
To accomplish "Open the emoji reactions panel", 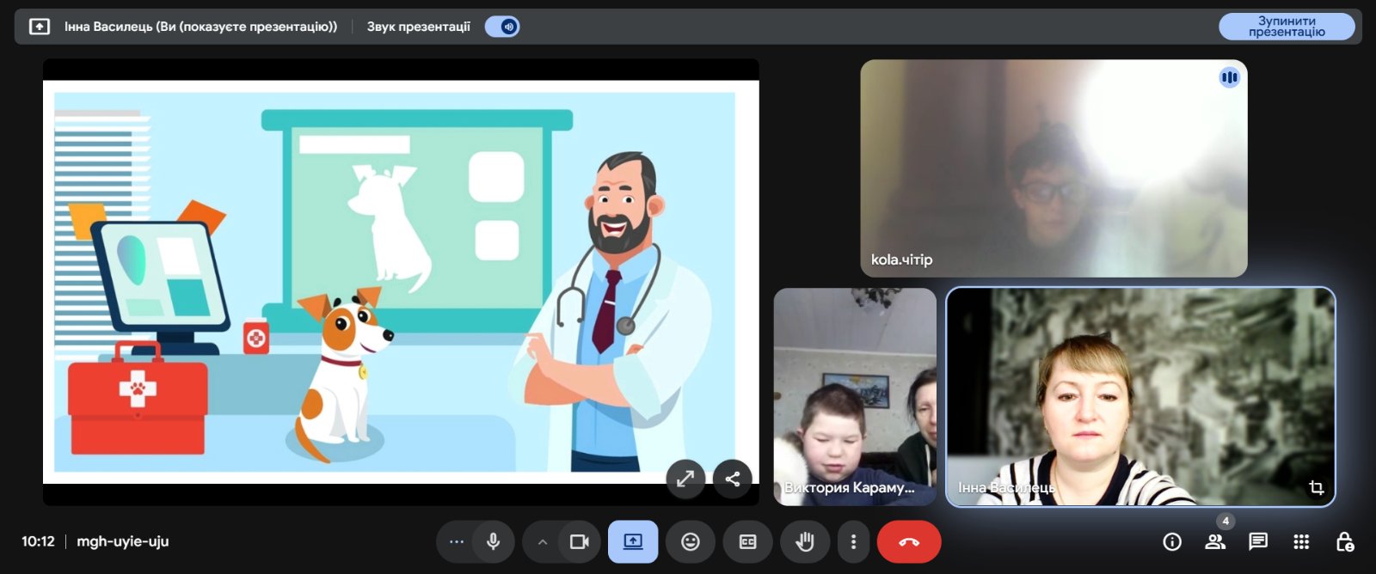I will click(691, 542).
